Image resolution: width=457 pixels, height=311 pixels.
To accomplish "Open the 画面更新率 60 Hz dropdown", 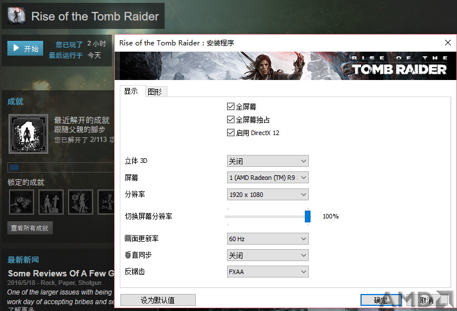I will pyautogui.click(x=267, y=239).
